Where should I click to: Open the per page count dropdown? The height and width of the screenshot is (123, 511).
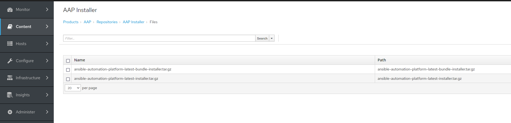[x=73, y=88]
